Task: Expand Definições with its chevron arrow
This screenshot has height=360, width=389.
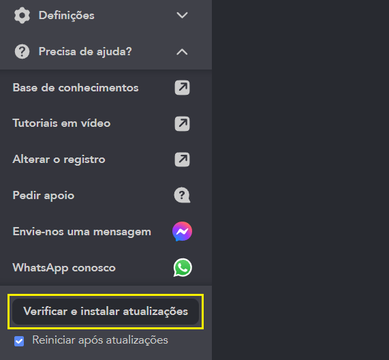Action: click(182, 16)
